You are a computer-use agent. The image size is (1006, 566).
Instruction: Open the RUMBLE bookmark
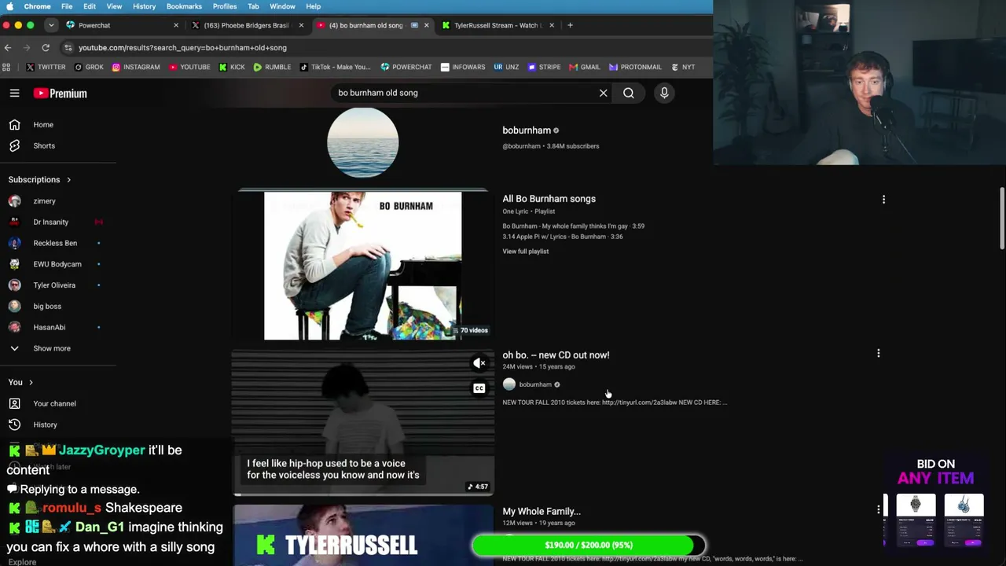[272, 67]
